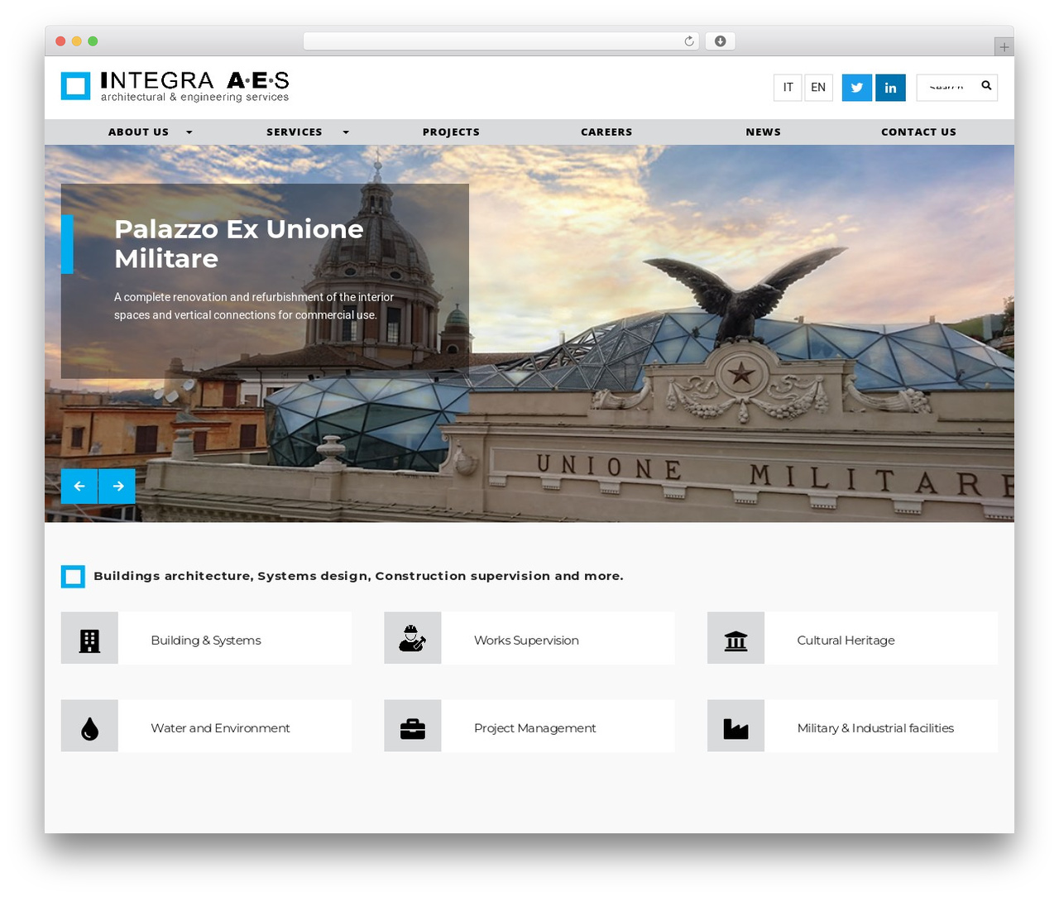Reload the page in browser bar
Image resolution: width=1059 pixels, height=897 pixels.
click(688, 41)
